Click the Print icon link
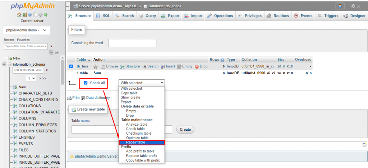The height and width of the screenshot is (168, 368). click(x=73, y=98)
